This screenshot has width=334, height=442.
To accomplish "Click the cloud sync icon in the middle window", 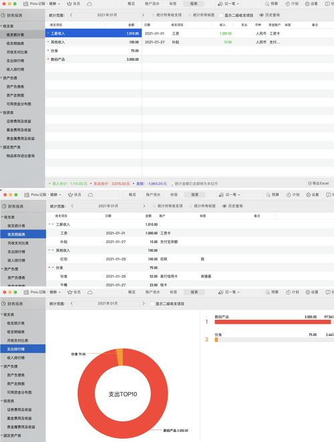I will pyautogui.click(x=91, y=195).
